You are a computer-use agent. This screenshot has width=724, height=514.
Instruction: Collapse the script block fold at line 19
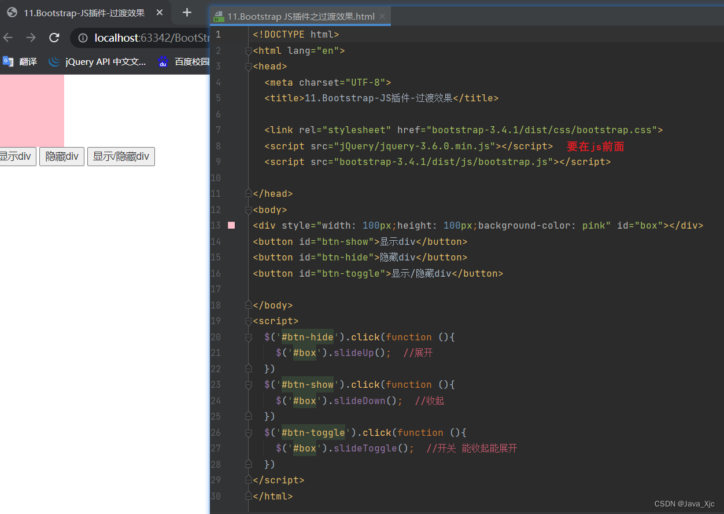249,321
